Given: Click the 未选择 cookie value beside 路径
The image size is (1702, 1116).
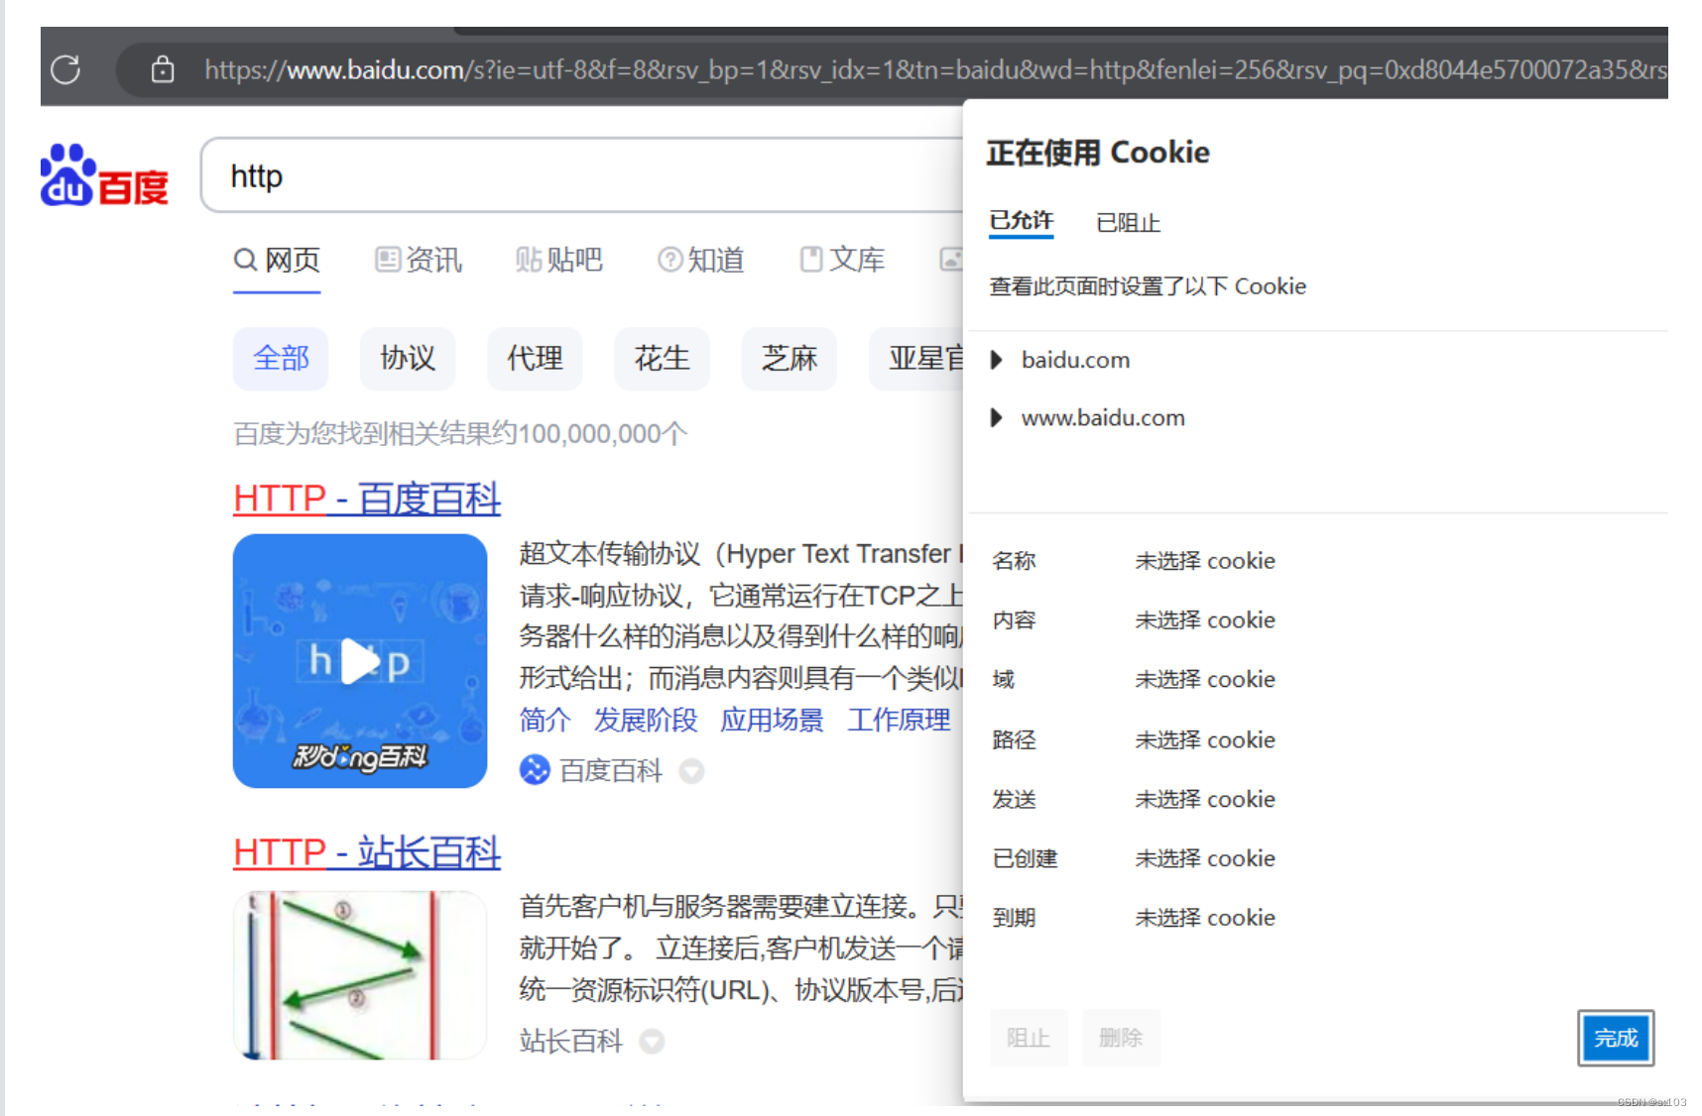Looking at the screenshot, I should 1205,740.
